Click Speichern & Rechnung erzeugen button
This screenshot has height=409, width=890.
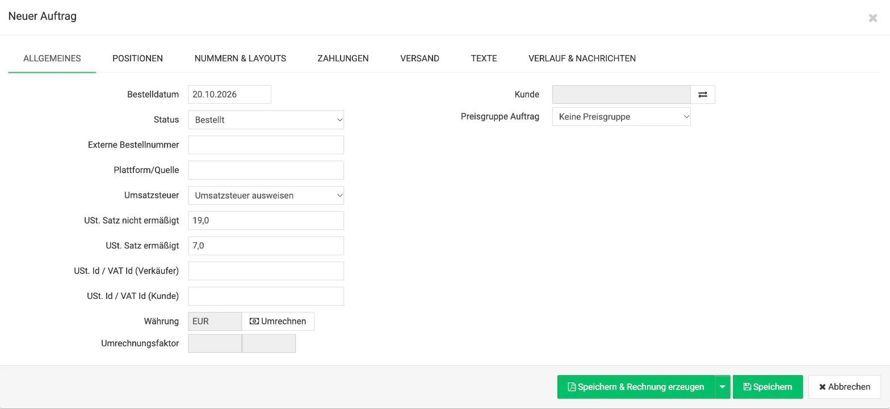coord(636,387)
